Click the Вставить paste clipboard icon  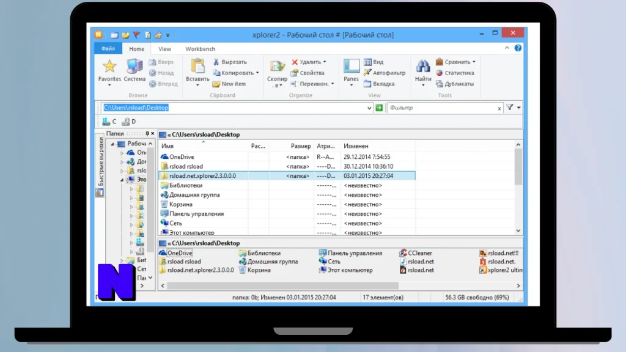pos(197,67)
